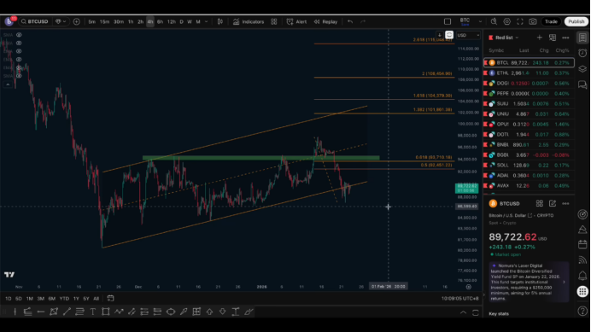Open calendar icon in right sidebar
The width and height of the screenshot is (591, 332).
(582, 245)
